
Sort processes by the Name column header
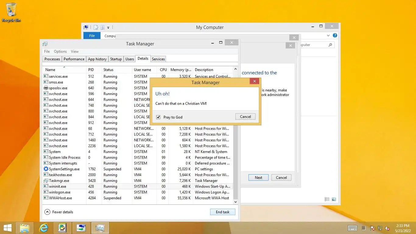tap(64, 70)
